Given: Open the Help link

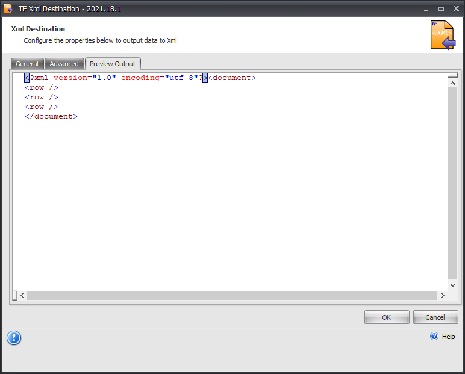Looking at the screenshot, I should click(448, 337).
